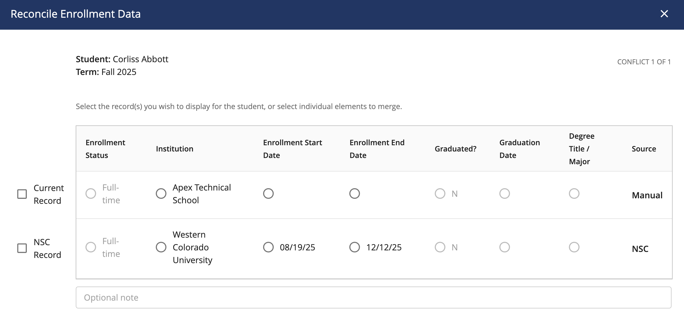684x317 pixels.
Task: Click the Source column header
Action: [644, 149]
